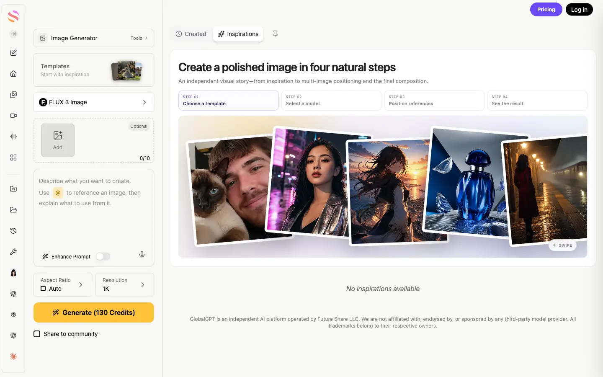
Task: Switch to the Inspirations tab
Action: (x=238, y=34)
